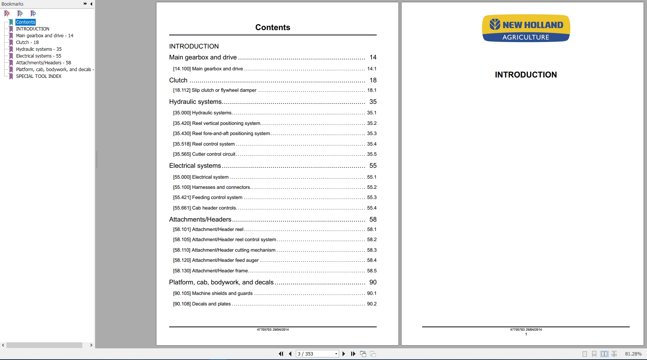
Task: Jump to the last page
Action: click(x=353, y=354)
